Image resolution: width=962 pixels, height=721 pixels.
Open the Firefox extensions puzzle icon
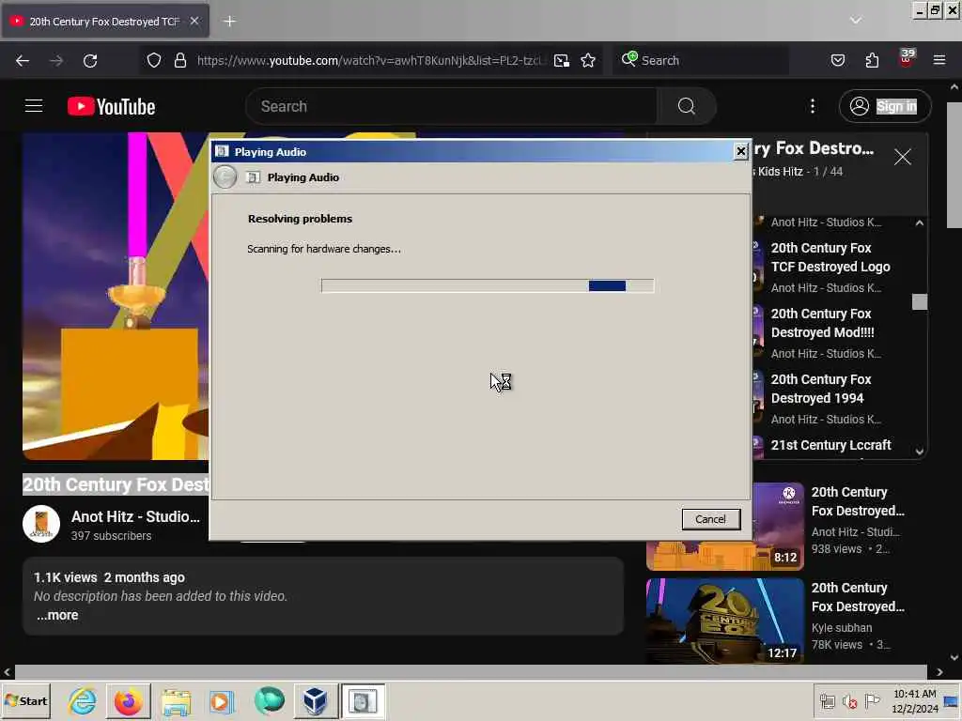pos(872,61)
